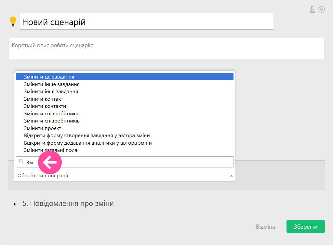
Task: Pick 'Змінити контакти' from dropdown list
Action: (x=45, y=106)
